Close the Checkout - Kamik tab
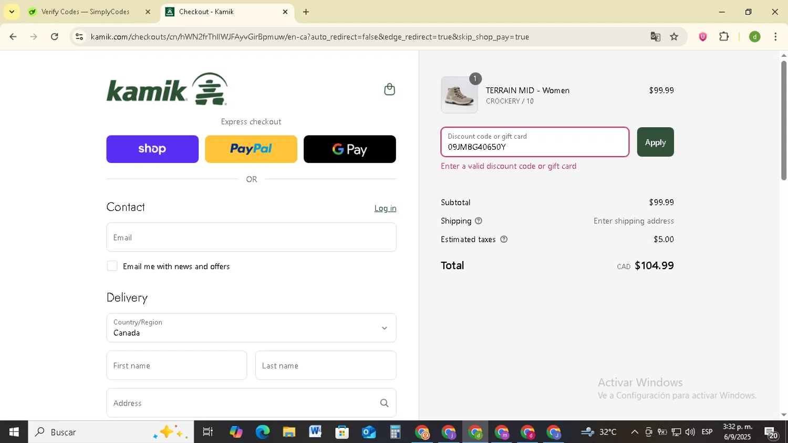 (285, 12)
